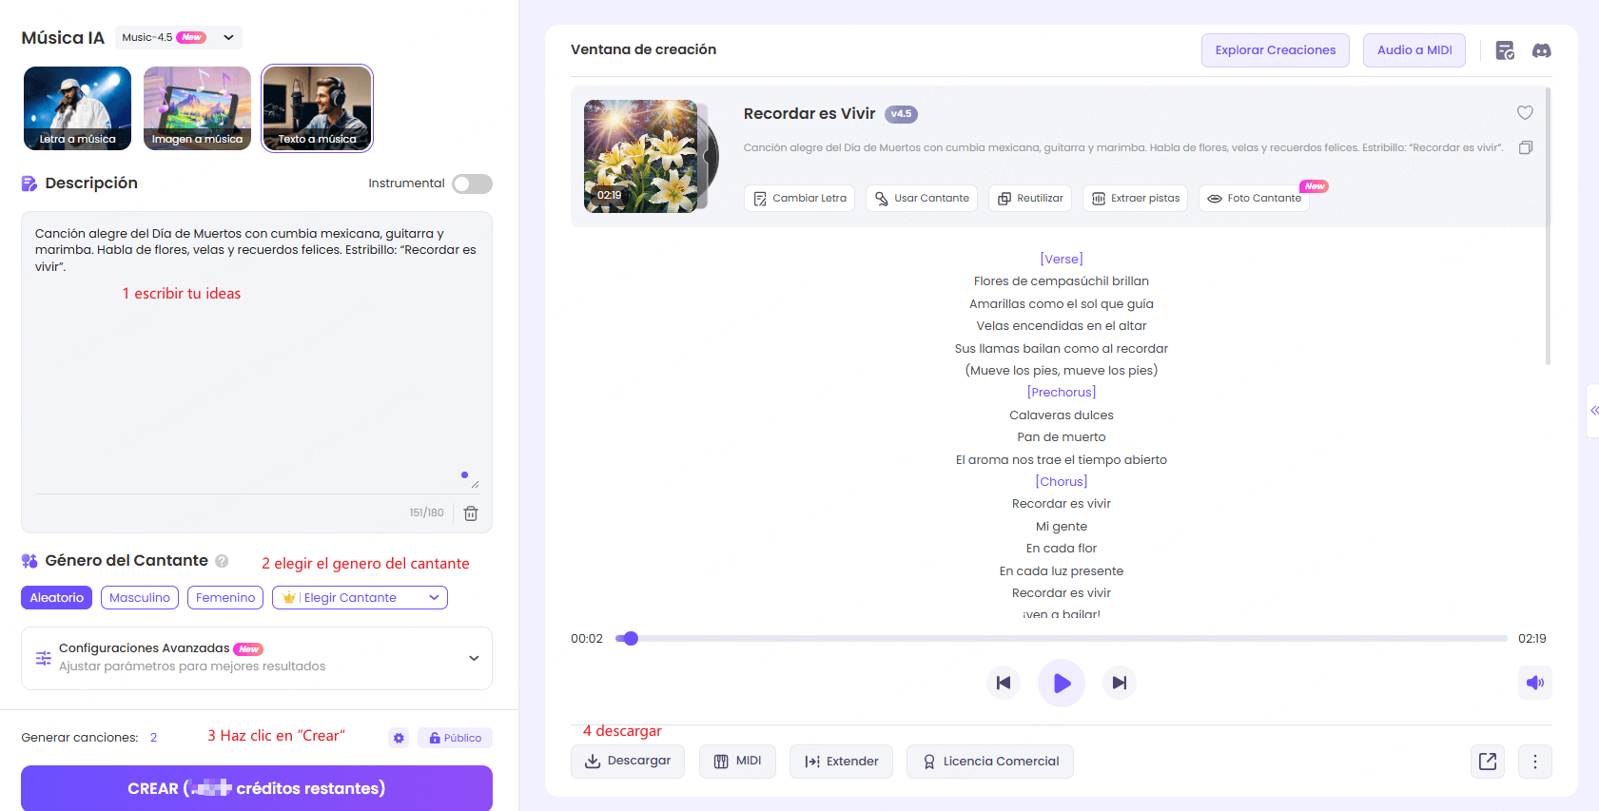Mute audio with the speaker icon
Screen dimensions: 1599x811
[x=1534, y=683]
